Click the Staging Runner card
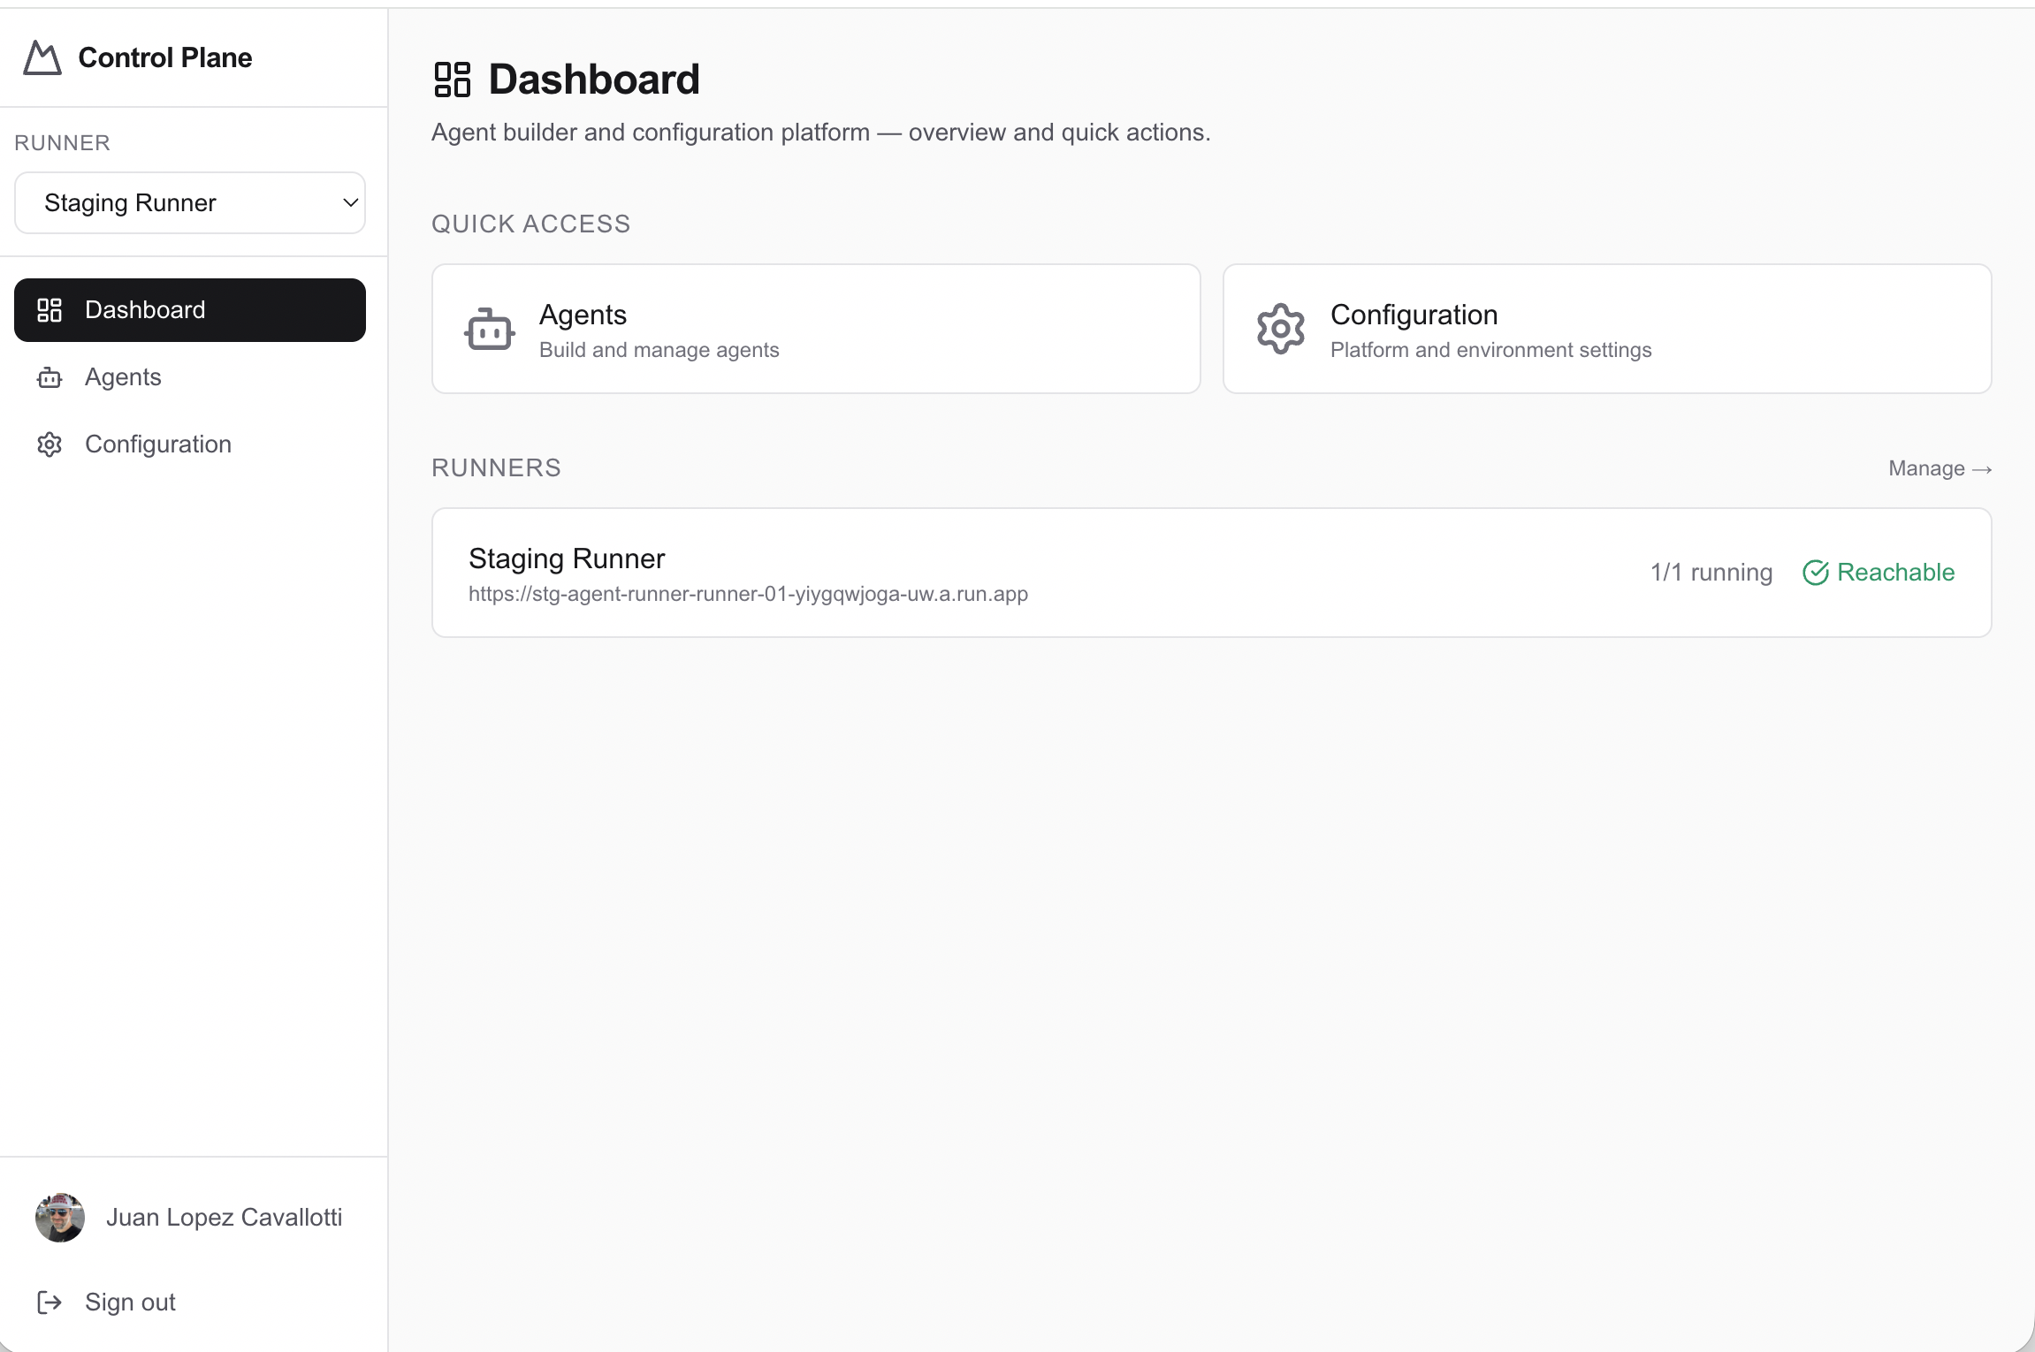 [x=1211, y=573]
